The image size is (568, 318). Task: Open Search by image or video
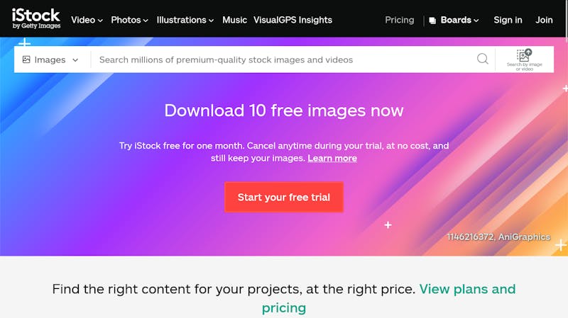[524, 59]
